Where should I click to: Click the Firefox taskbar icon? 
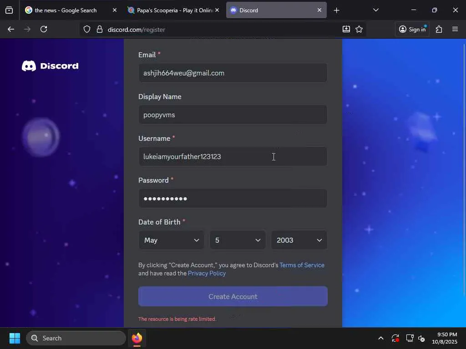point(137,338)
